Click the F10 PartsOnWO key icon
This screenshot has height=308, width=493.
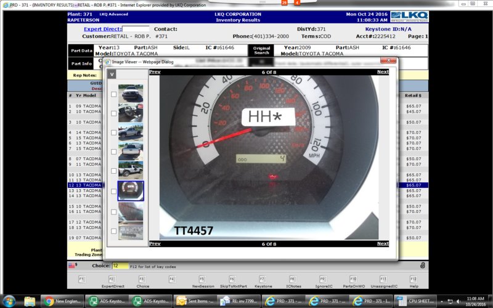[353, 279]
